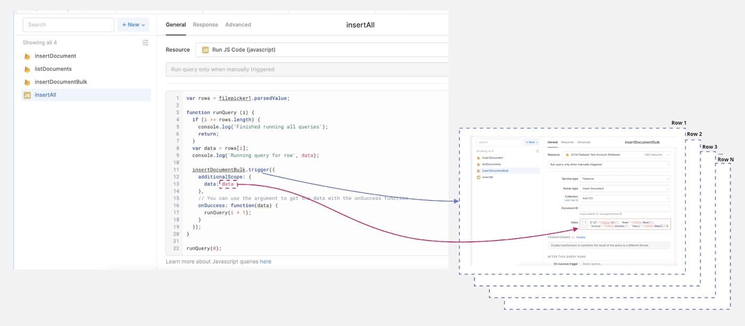745x326 pixels.
Task: Click Firebase icon beside insertDocumentBulk query
Action: [27, 82]
